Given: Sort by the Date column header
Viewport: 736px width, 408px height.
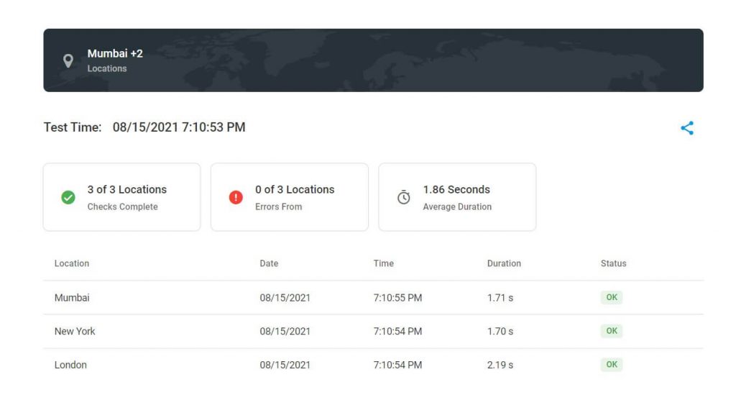Looking at the screenshot, I should [269, 263].
